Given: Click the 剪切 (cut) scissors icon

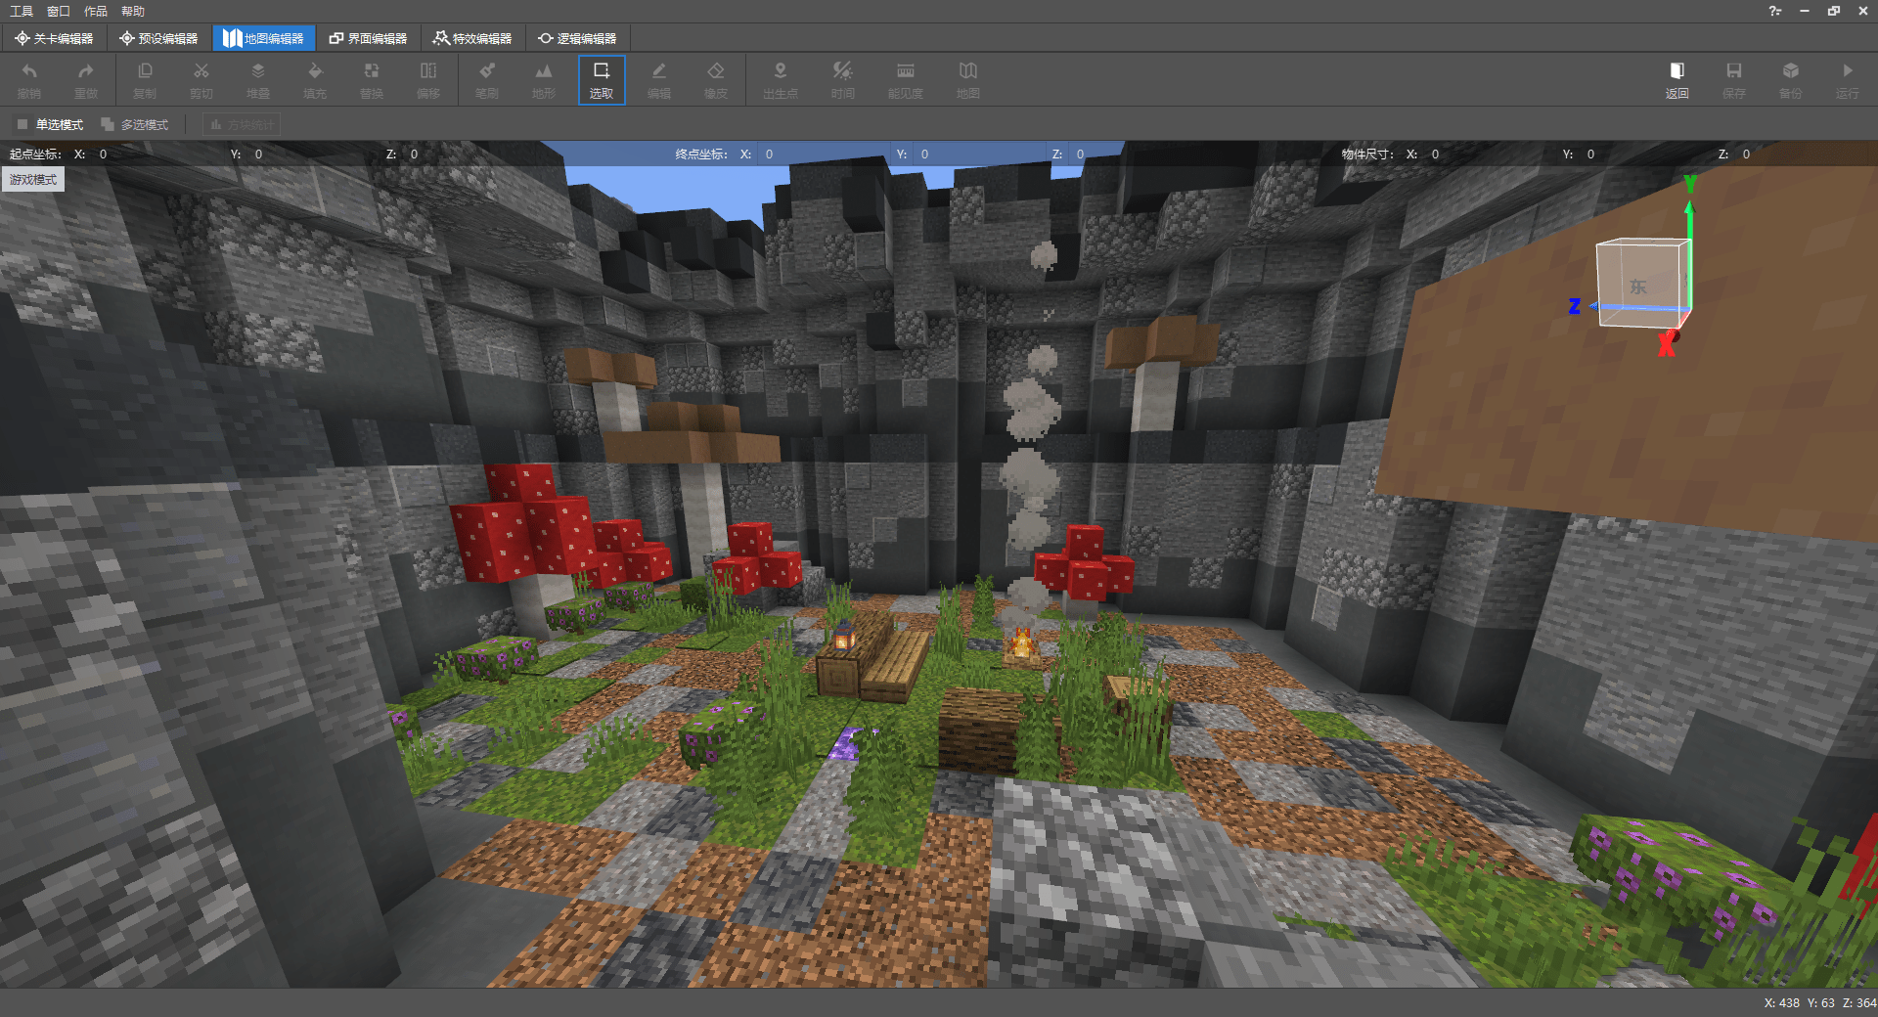Looking at the screenshot, I should [x=201, y=80].
